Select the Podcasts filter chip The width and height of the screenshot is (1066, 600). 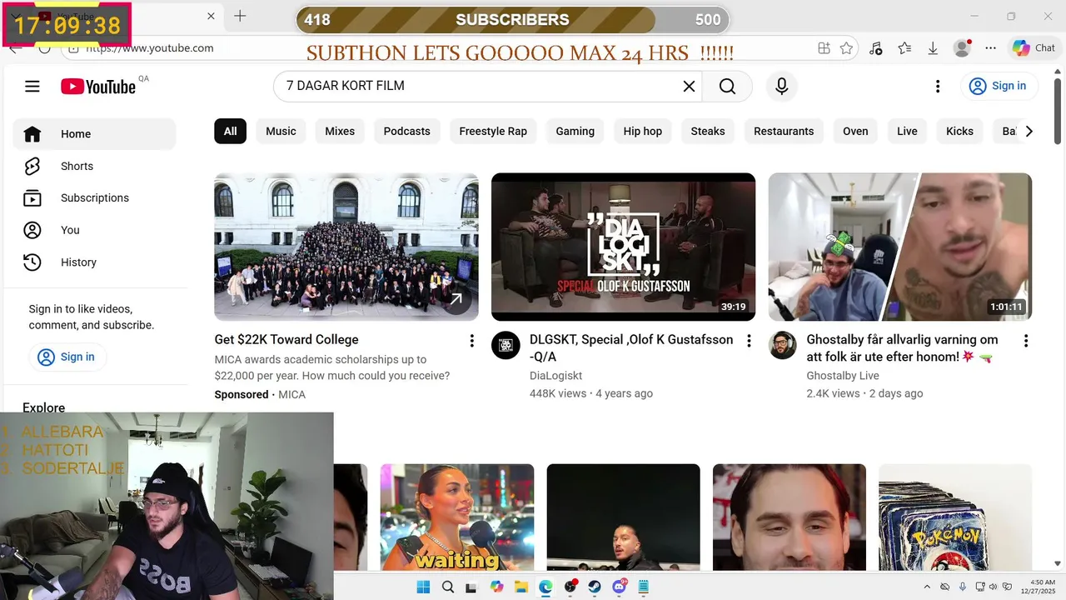(407, 131)
